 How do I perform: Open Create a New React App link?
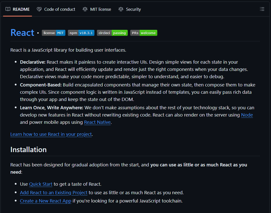coord(46,201)
